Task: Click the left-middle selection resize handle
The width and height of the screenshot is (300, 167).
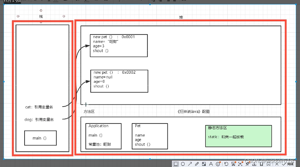Action: [4, 82]
